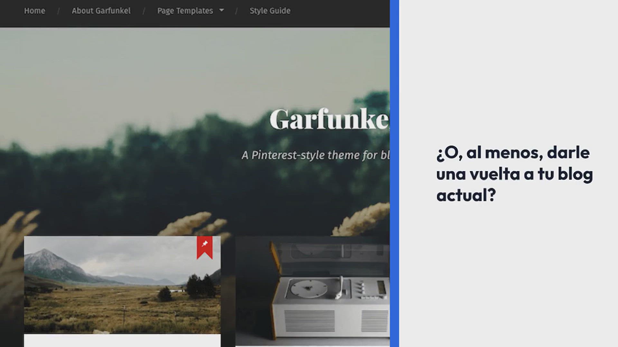This screenshot has height=347, width=618.
Task: Click the slash separator before Style Guide
Action: (236, 11)
